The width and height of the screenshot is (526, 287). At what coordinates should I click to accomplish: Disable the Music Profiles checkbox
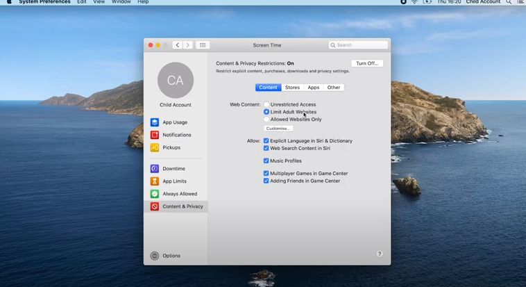(266, 161)
